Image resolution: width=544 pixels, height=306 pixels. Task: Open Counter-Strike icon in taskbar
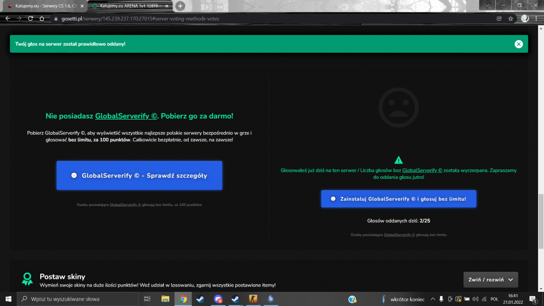(254, 299)
